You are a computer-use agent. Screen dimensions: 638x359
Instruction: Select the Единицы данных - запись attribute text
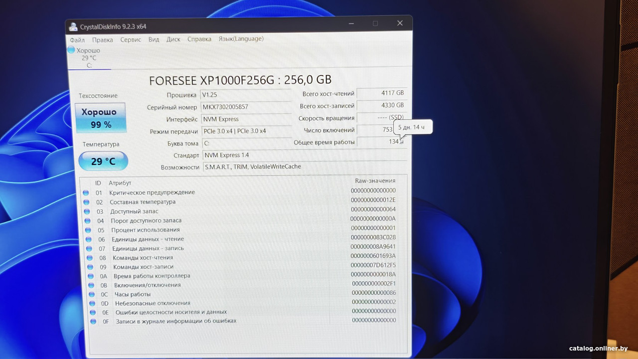pos(148,248)
